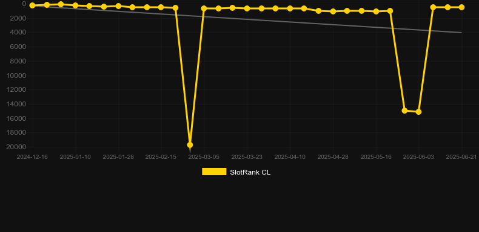479x232 pixels.
Task: Select the data point above 2025-01-28 label
Action: [x=118, y=6]
